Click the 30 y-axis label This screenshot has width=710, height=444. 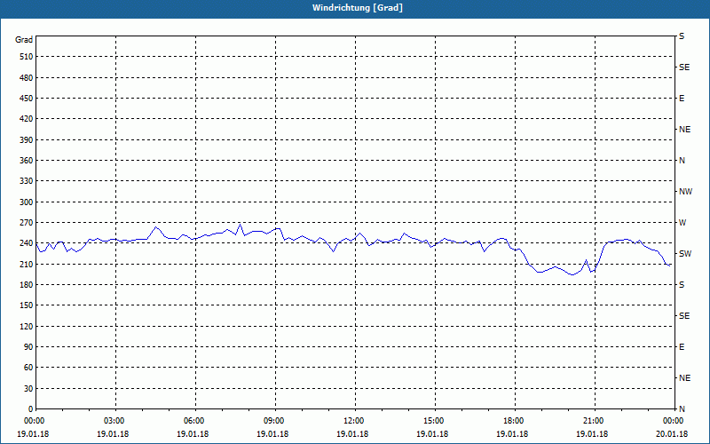(x=28, y=388)
